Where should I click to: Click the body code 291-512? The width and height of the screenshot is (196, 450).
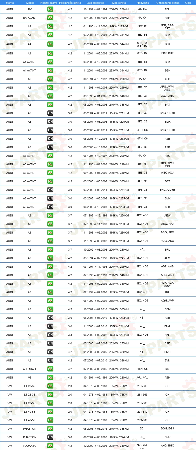142,412
